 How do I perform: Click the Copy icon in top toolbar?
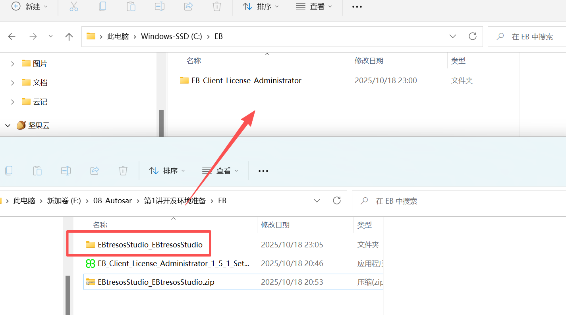[102, 6]
